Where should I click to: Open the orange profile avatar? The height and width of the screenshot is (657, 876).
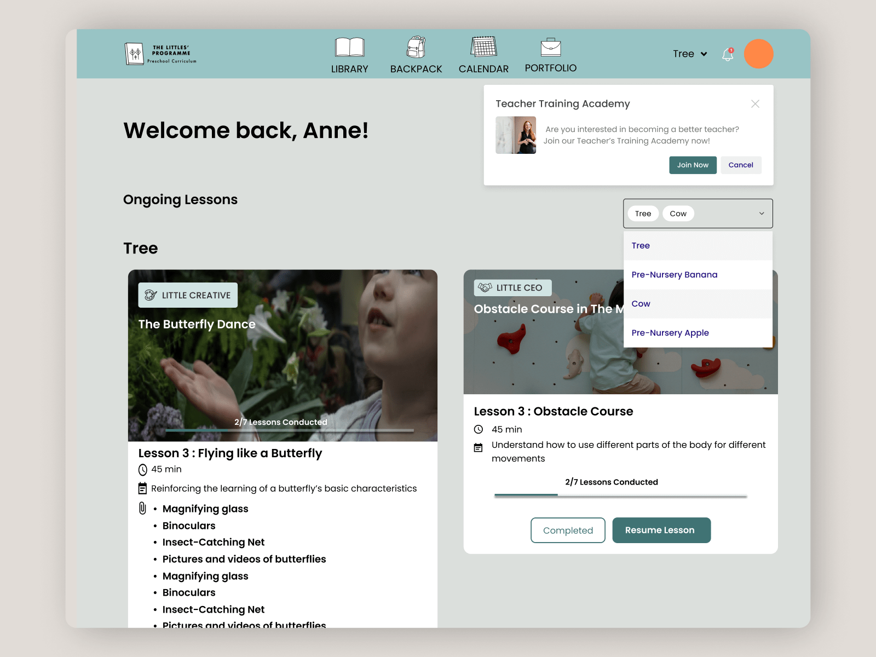click(x=758, y=54)
